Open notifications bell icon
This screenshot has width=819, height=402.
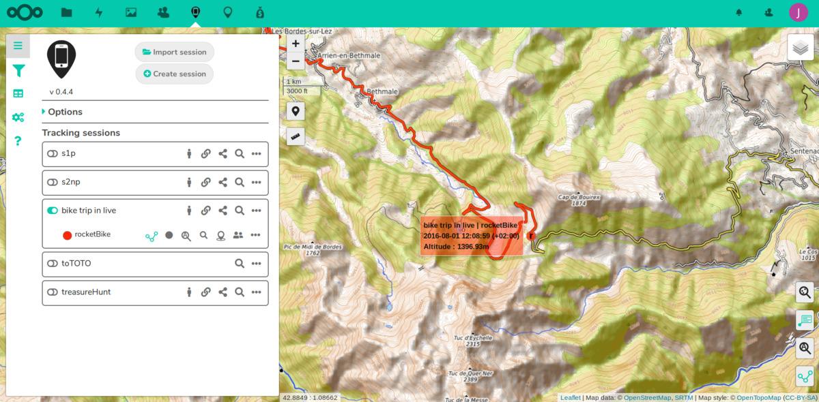(738, 12)
